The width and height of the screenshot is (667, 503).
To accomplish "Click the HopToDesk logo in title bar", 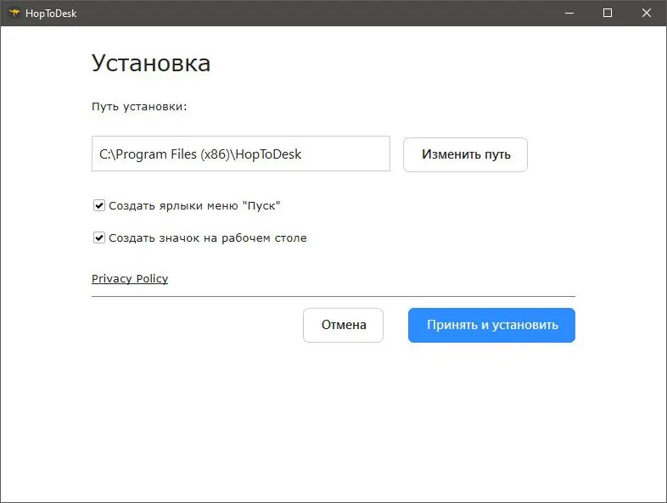I will 14,13.
